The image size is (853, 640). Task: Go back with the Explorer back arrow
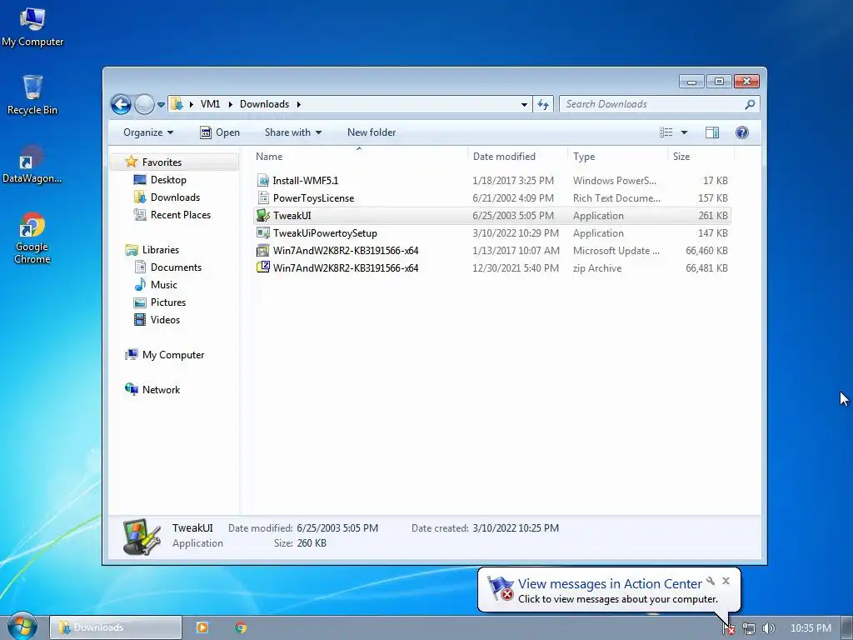[x=121, y=104]
